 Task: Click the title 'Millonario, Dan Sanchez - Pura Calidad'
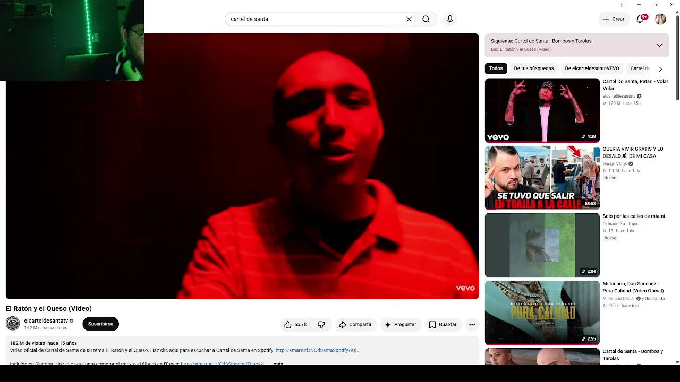pos(633,288)
